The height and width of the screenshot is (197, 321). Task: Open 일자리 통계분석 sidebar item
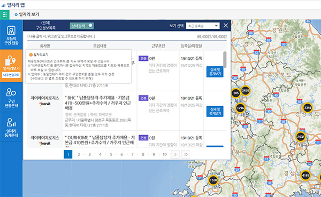(x=11, y=127)
